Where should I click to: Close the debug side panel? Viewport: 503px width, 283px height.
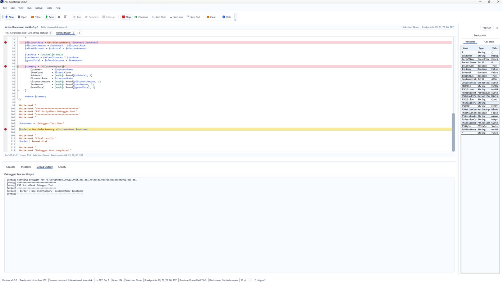tap(497, 28)
